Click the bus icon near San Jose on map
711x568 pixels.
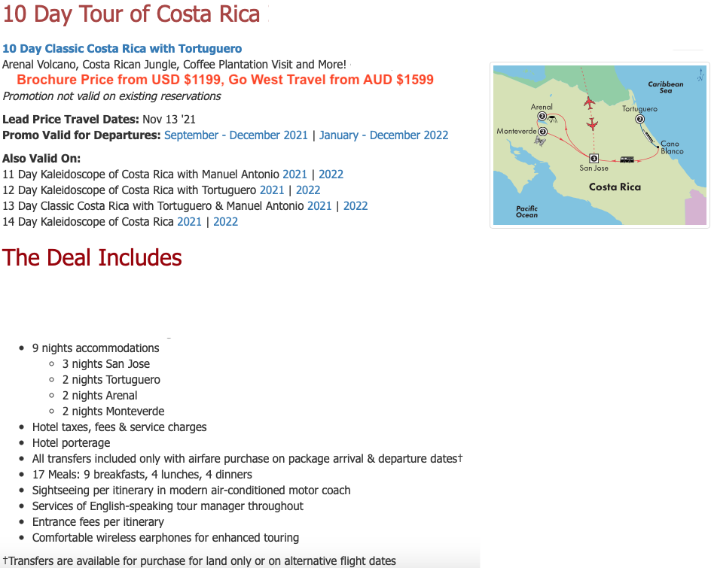627,159
